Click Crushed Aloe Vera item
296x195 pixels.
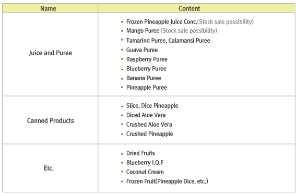point(149,125)
